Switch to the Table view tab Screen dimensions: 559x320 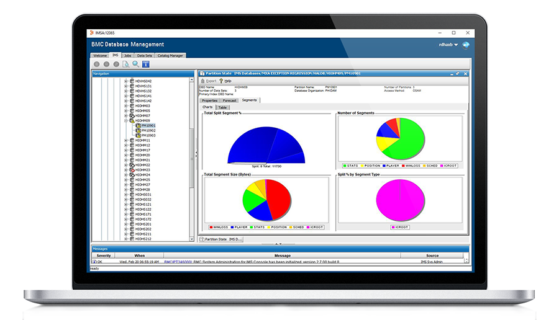coord(222,107)
